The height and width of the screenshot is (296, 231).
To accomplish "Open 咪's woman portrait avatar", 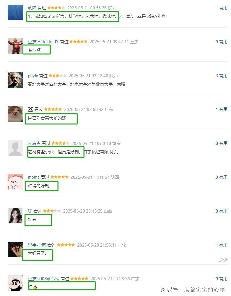I will [15, 216].
